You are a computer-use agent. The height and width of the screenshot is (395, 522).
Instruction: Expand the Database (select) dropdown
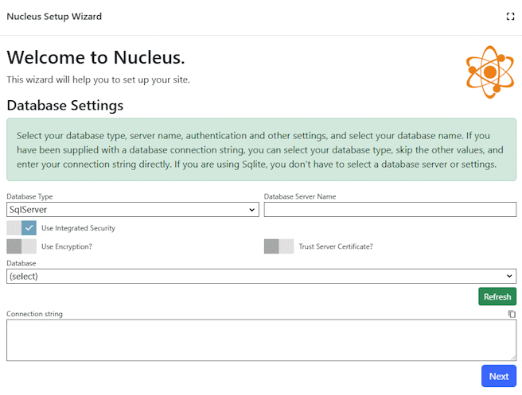[261, 276]
